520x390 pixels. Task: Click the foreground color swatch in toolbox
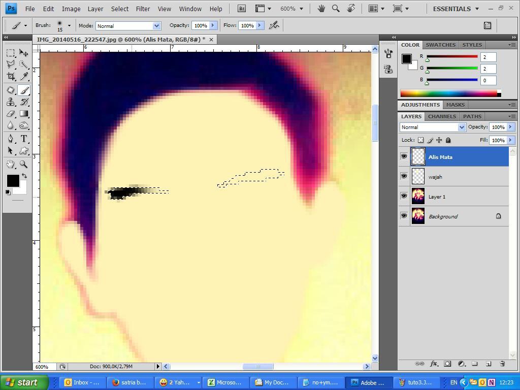click(x=13, y=181)
